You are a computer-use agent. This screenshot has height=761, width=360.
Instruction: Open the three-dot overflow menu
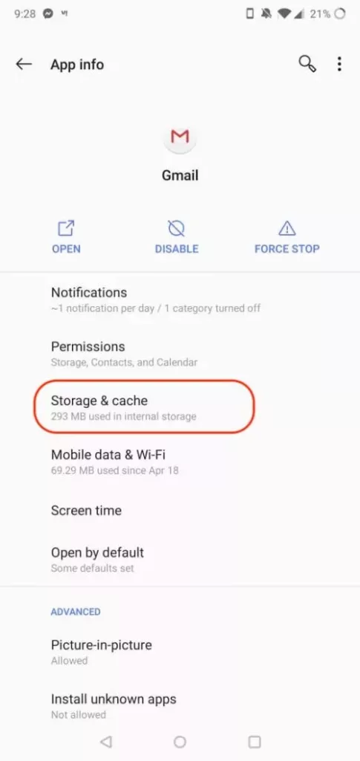coord(340,64)
